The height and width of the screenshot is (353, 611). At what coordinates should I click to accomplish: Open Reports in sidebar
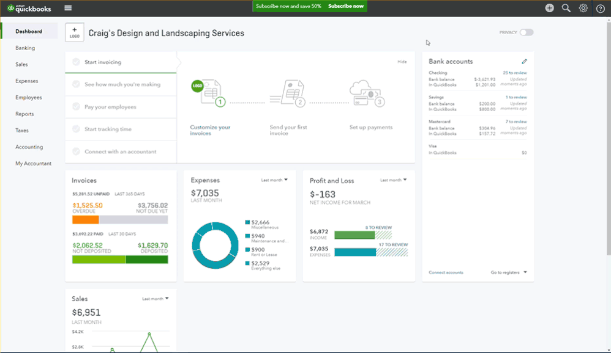[x=24, y=114]
